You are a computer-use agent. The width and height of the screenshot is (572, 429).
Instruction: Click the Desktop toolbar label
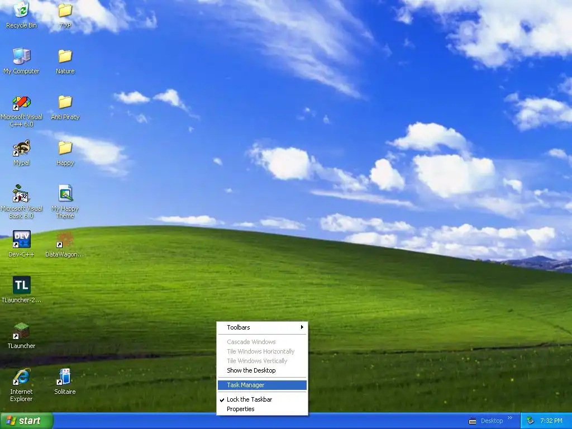pyautogui.click(x=492, y=421)
